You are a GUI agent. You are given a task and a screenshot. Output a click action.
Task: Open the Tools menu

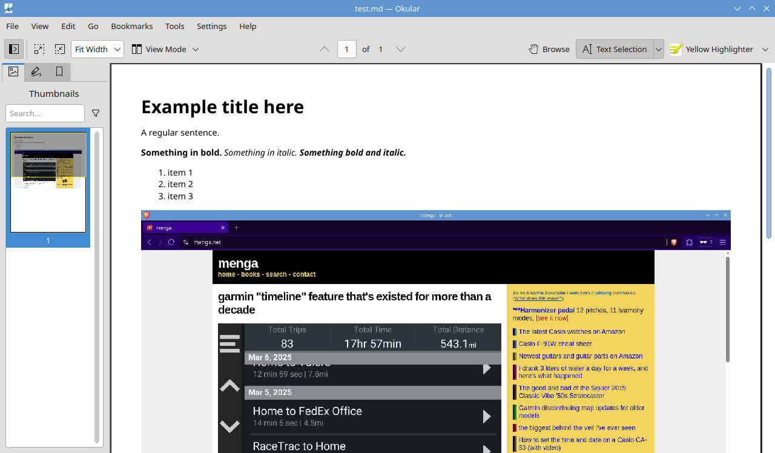point(175,26)
